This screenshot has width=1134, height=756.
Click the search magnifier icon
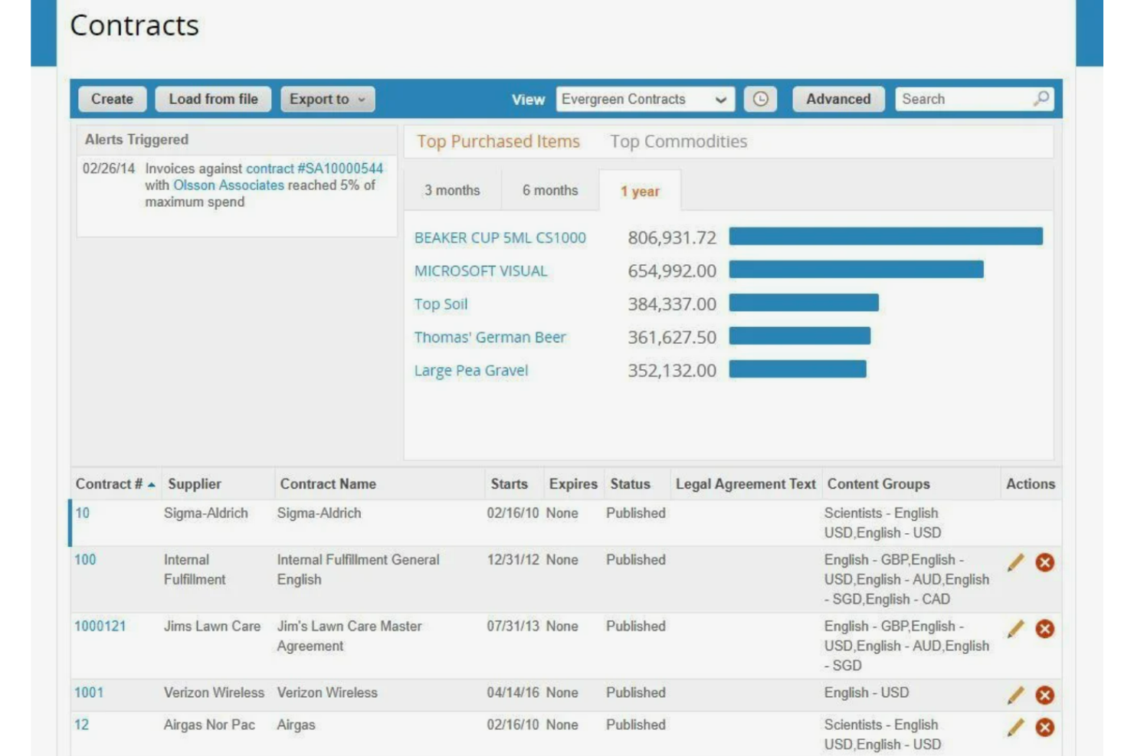click(1041, 99)
